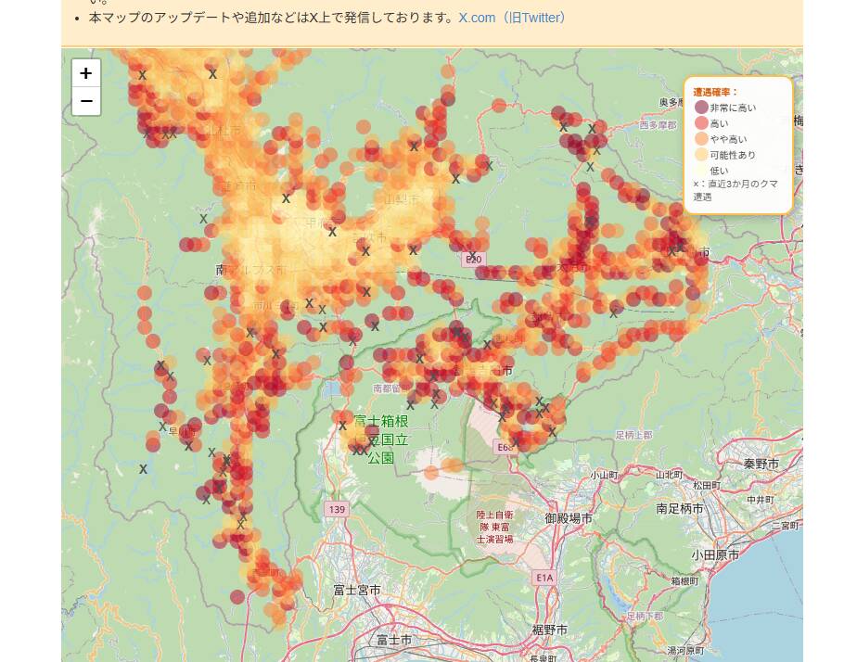Click the 御殿場市 city label

click(569, 520)
